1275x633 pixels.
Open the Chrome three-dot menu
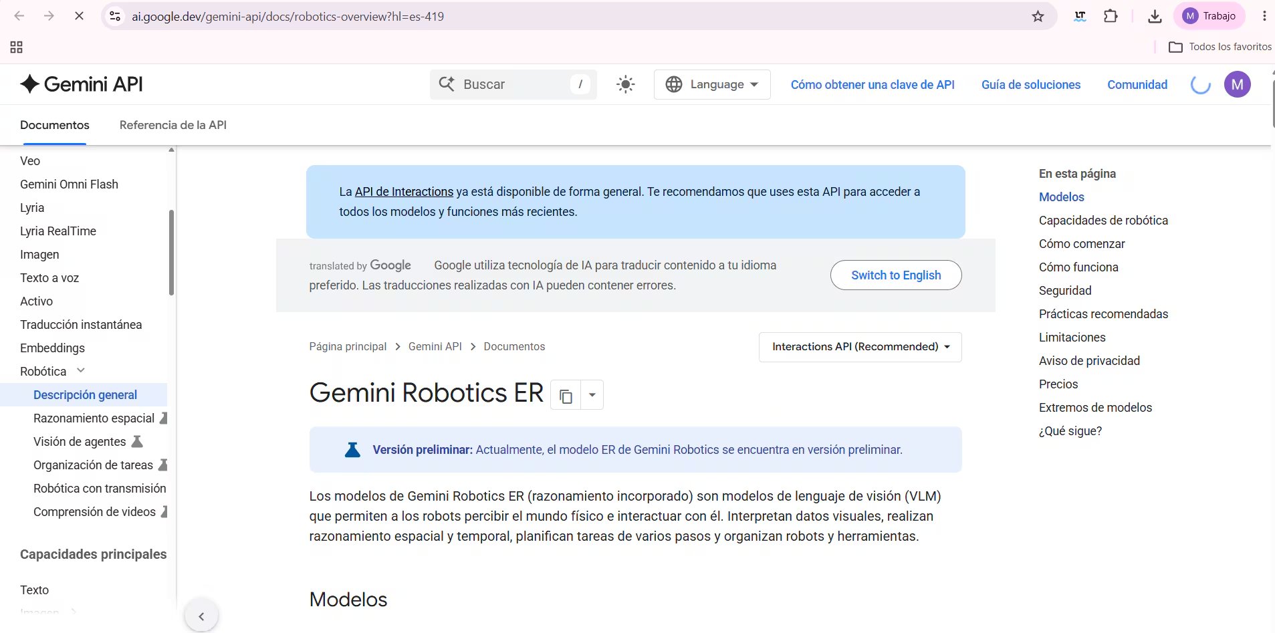pos(1264,16)
